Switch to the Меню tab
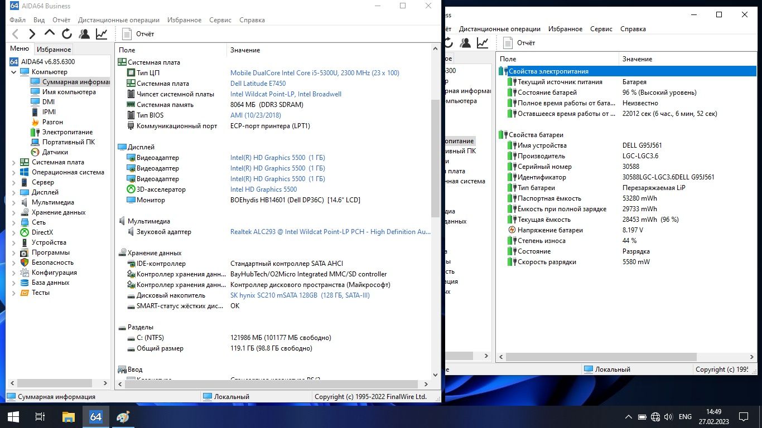Screen dimensions: 762x428 click(20, 48)
